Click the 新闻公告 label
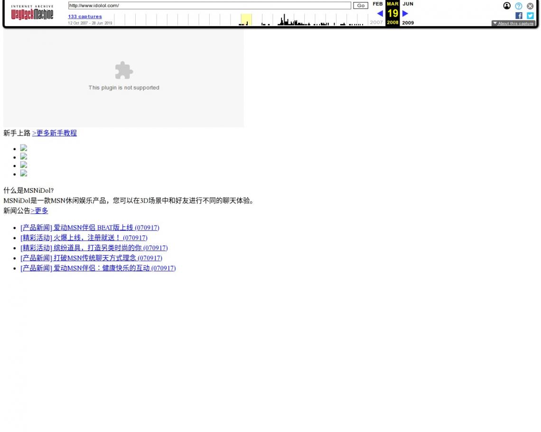Screen dimensions: 541x432 (17, 211)
